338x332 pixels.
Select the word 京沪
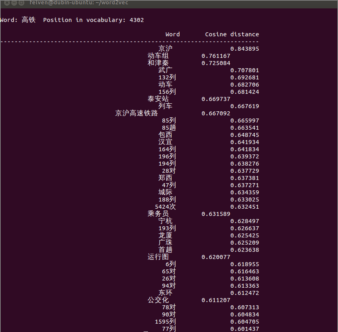click(165, 49)
